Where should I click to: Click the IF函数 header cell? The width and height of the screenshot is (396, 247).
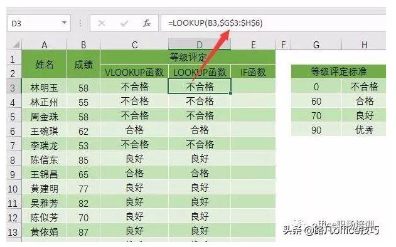tap(253, 72)
